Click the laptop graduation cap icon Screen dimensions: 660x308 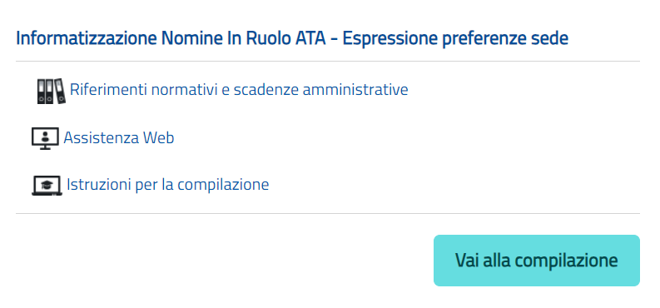pos(47,186)
